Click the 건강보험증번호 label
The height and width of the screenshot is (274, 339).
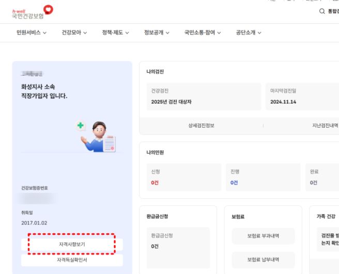click(35, 188)
